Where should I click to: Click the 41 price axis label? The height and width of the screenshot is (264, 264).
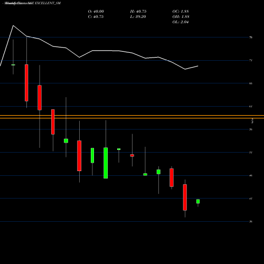[251, 199]
